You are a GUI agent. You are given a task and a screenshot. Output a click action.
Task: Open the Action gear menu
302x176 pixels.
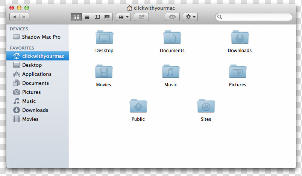point(190,17)
